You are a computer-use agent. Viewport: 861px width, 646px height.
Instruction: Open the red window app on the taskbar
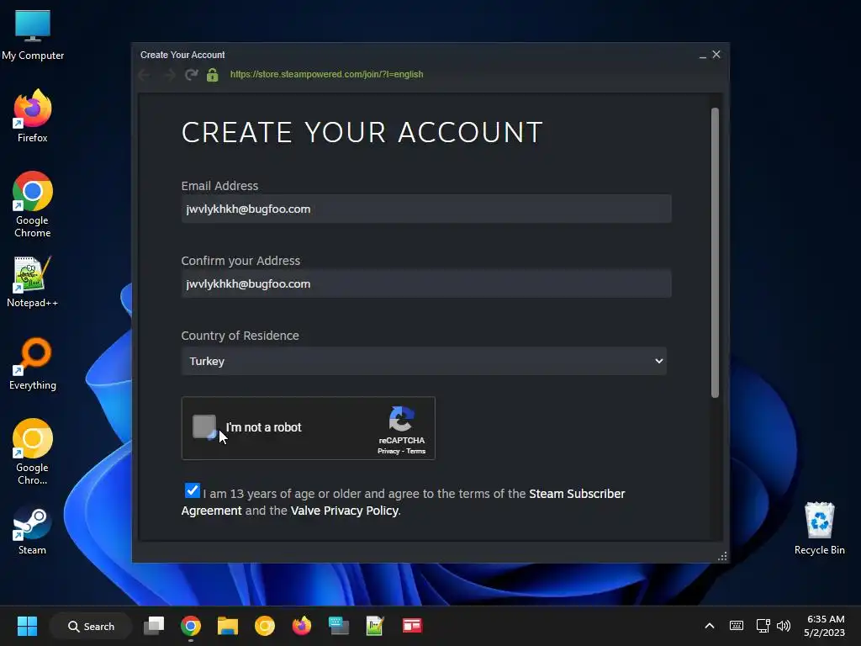tap(412, 626)
